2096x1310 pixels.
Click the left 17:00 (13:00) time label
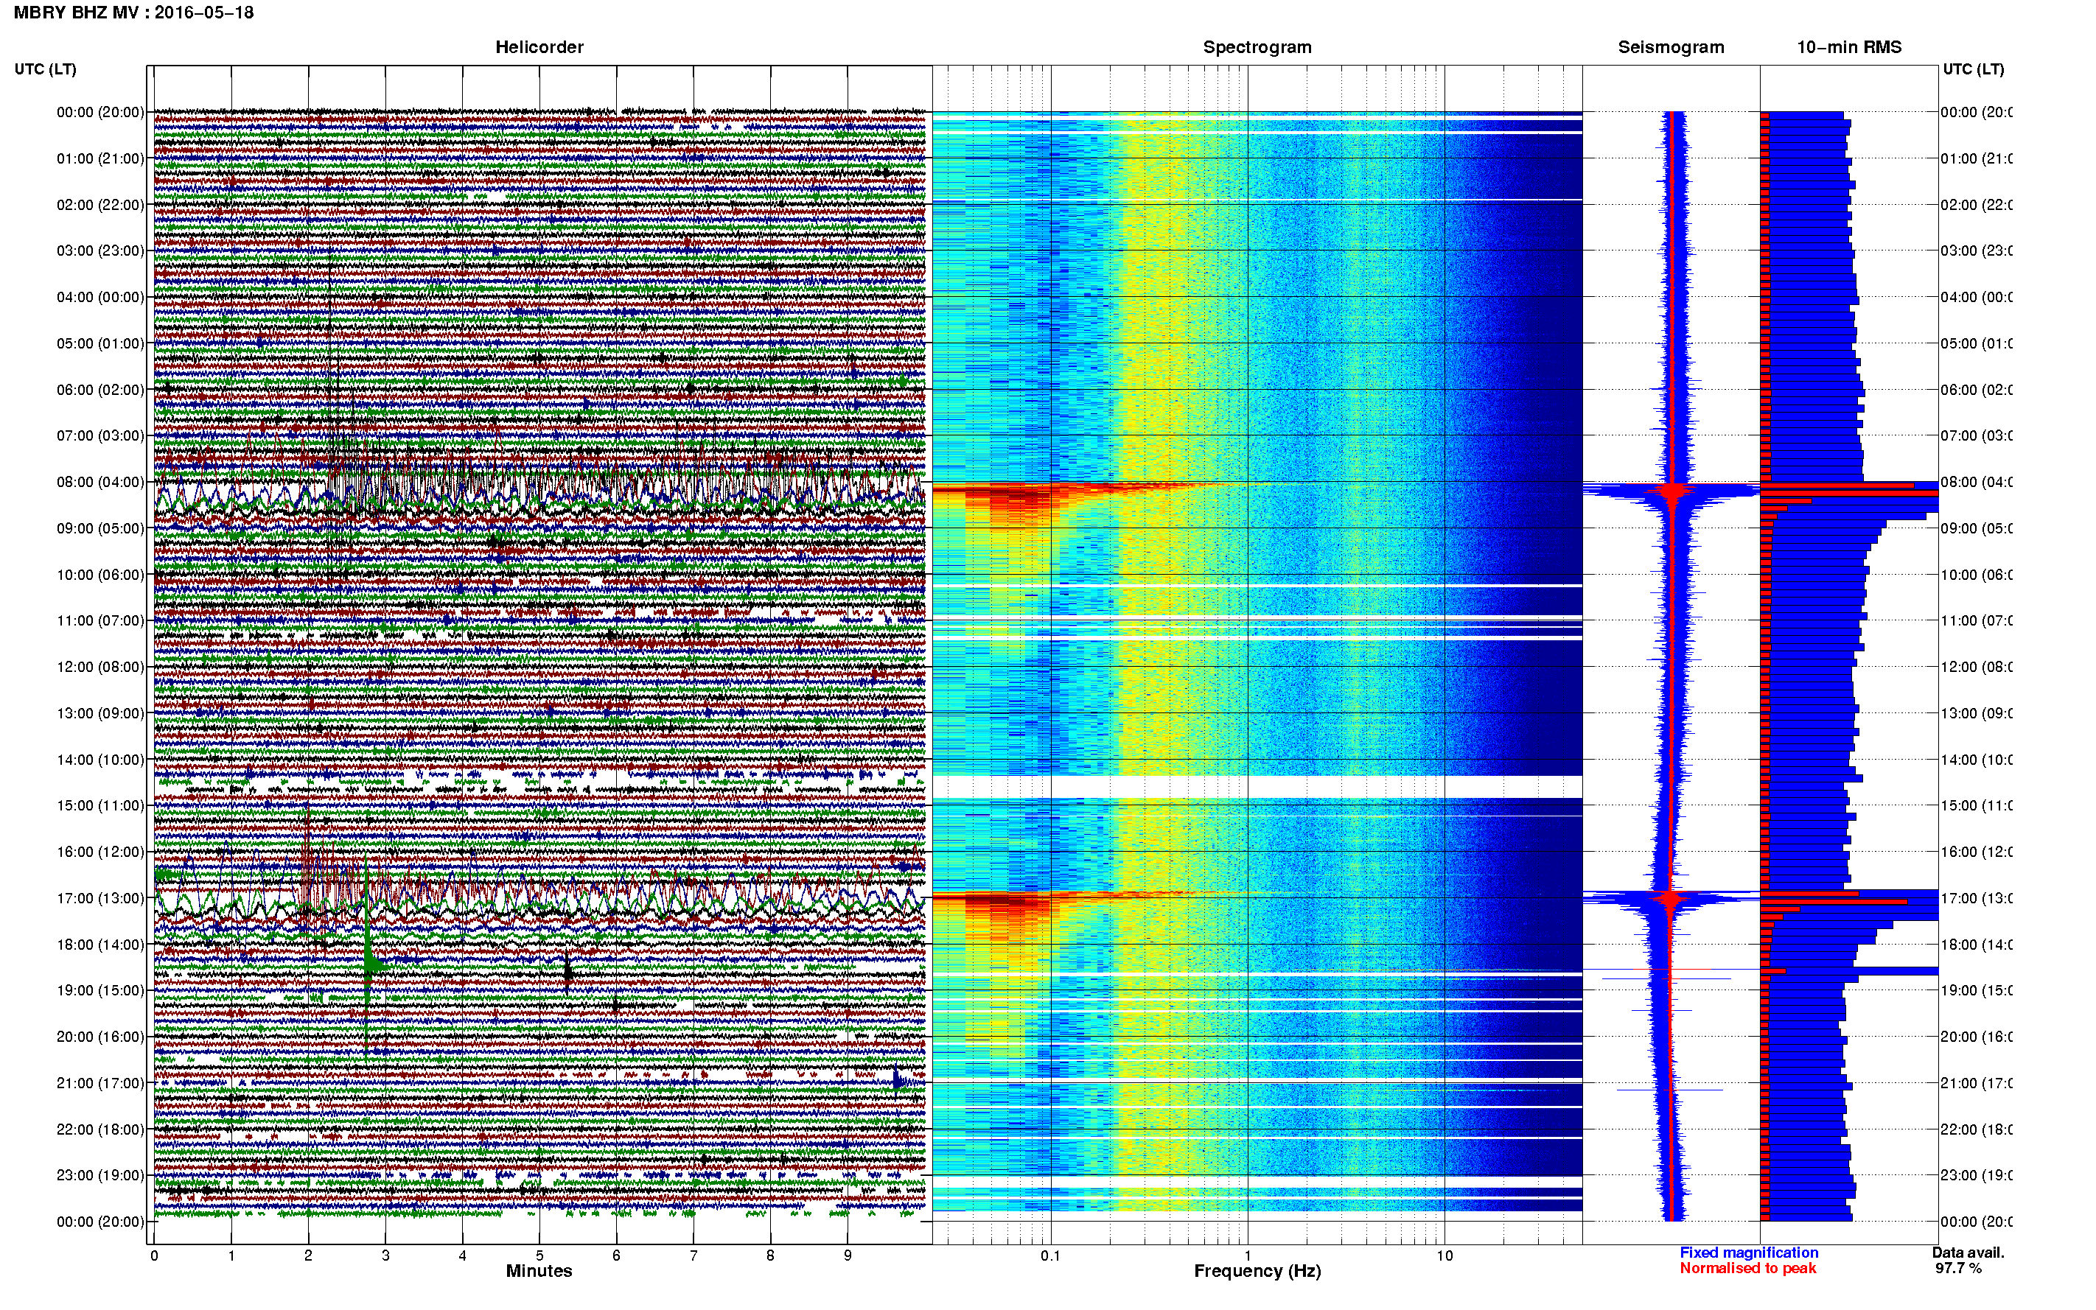100,898
